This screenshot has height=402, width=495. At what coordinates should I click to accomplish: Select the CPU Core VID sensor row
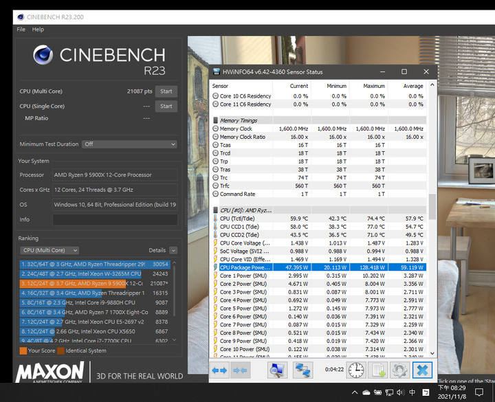319,259
